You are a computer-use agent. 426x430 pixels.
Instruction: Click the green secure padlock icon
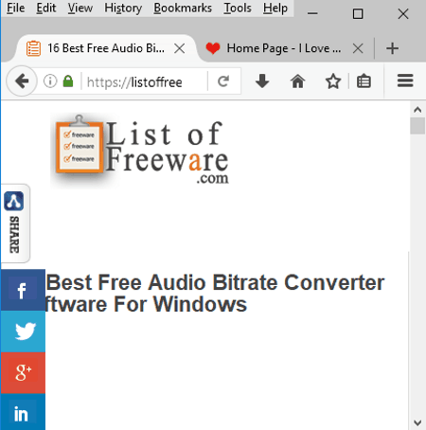click(68, 81)
